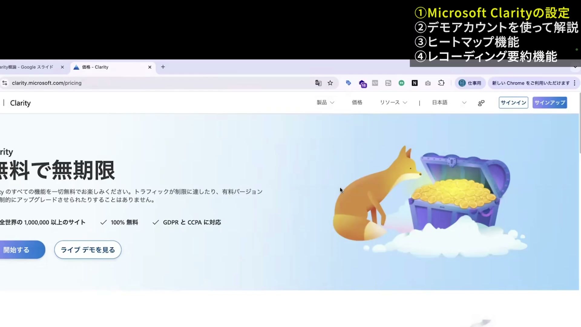This screenshot has width=581, height=327.
Task: Open the 仕事用 Chrome profile button
Action: (x=470, y=83)
